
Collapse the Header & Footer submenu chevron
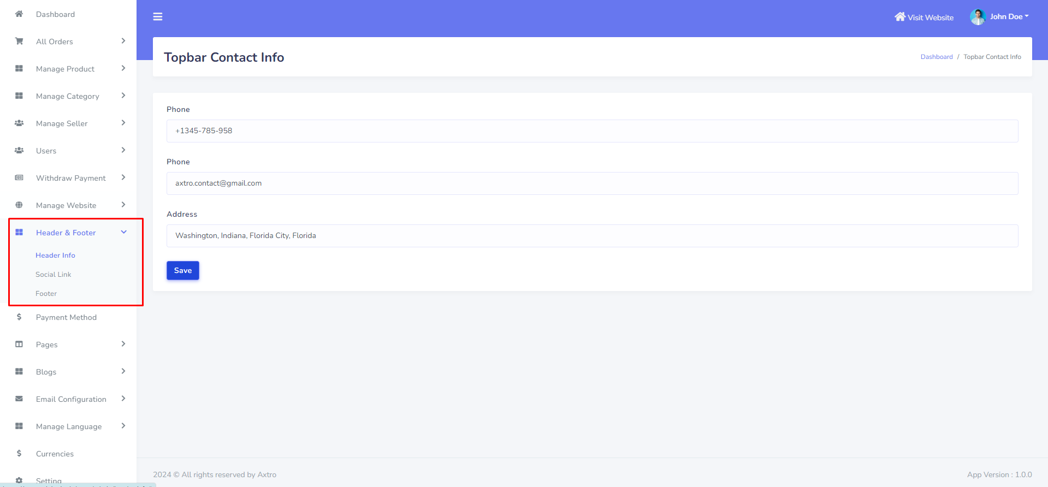(124, 233)
